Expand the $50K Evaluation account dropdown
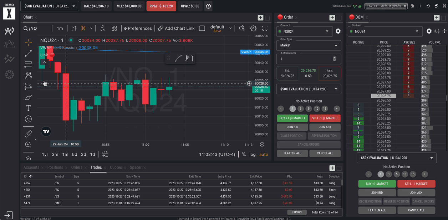Viewport: 448px width, 220px height. coord(50,6)
